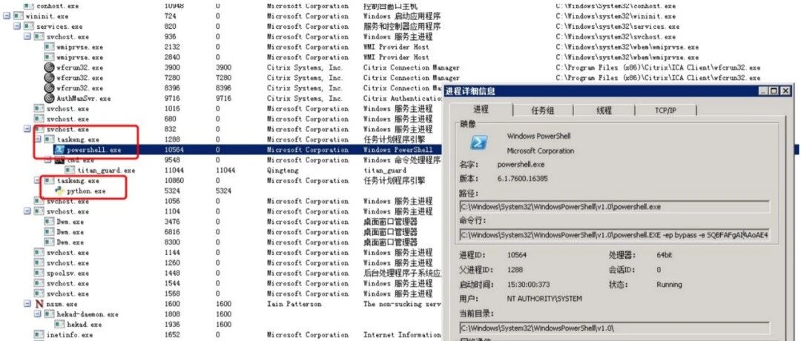This screenshot has height=341, width=801.
Task: Open the 任务组 tab
Action: tap(542, 110)
